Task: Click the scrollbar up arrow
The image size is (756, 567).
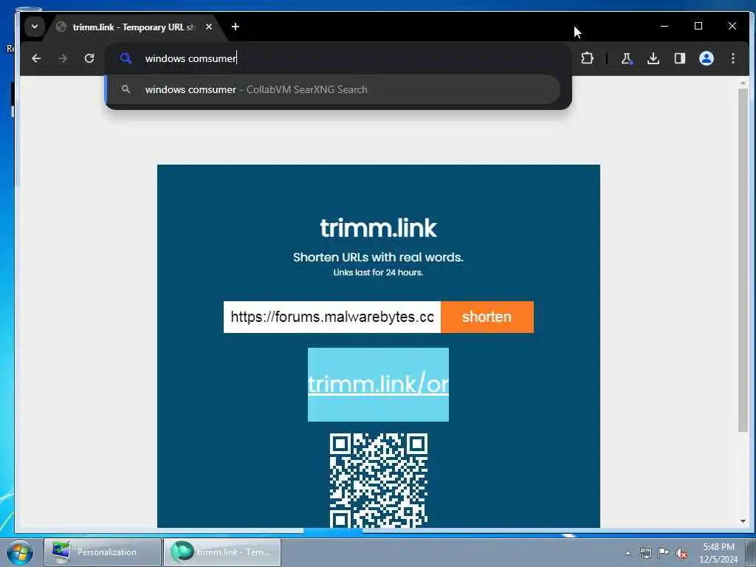Action: 743,83
